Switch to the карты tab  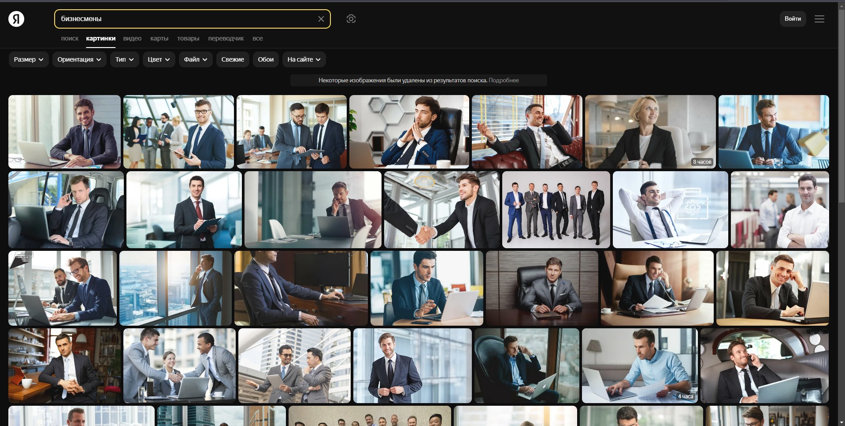(x=159, y=38)
